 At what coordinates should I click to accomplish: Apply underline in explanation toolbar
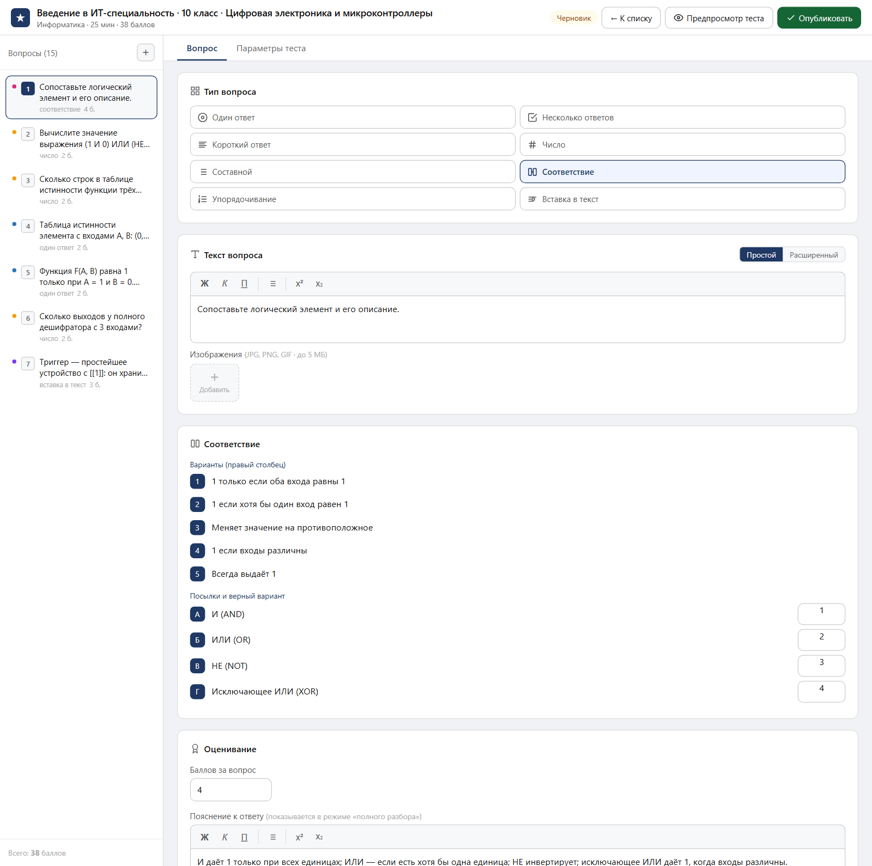(244, 837)
